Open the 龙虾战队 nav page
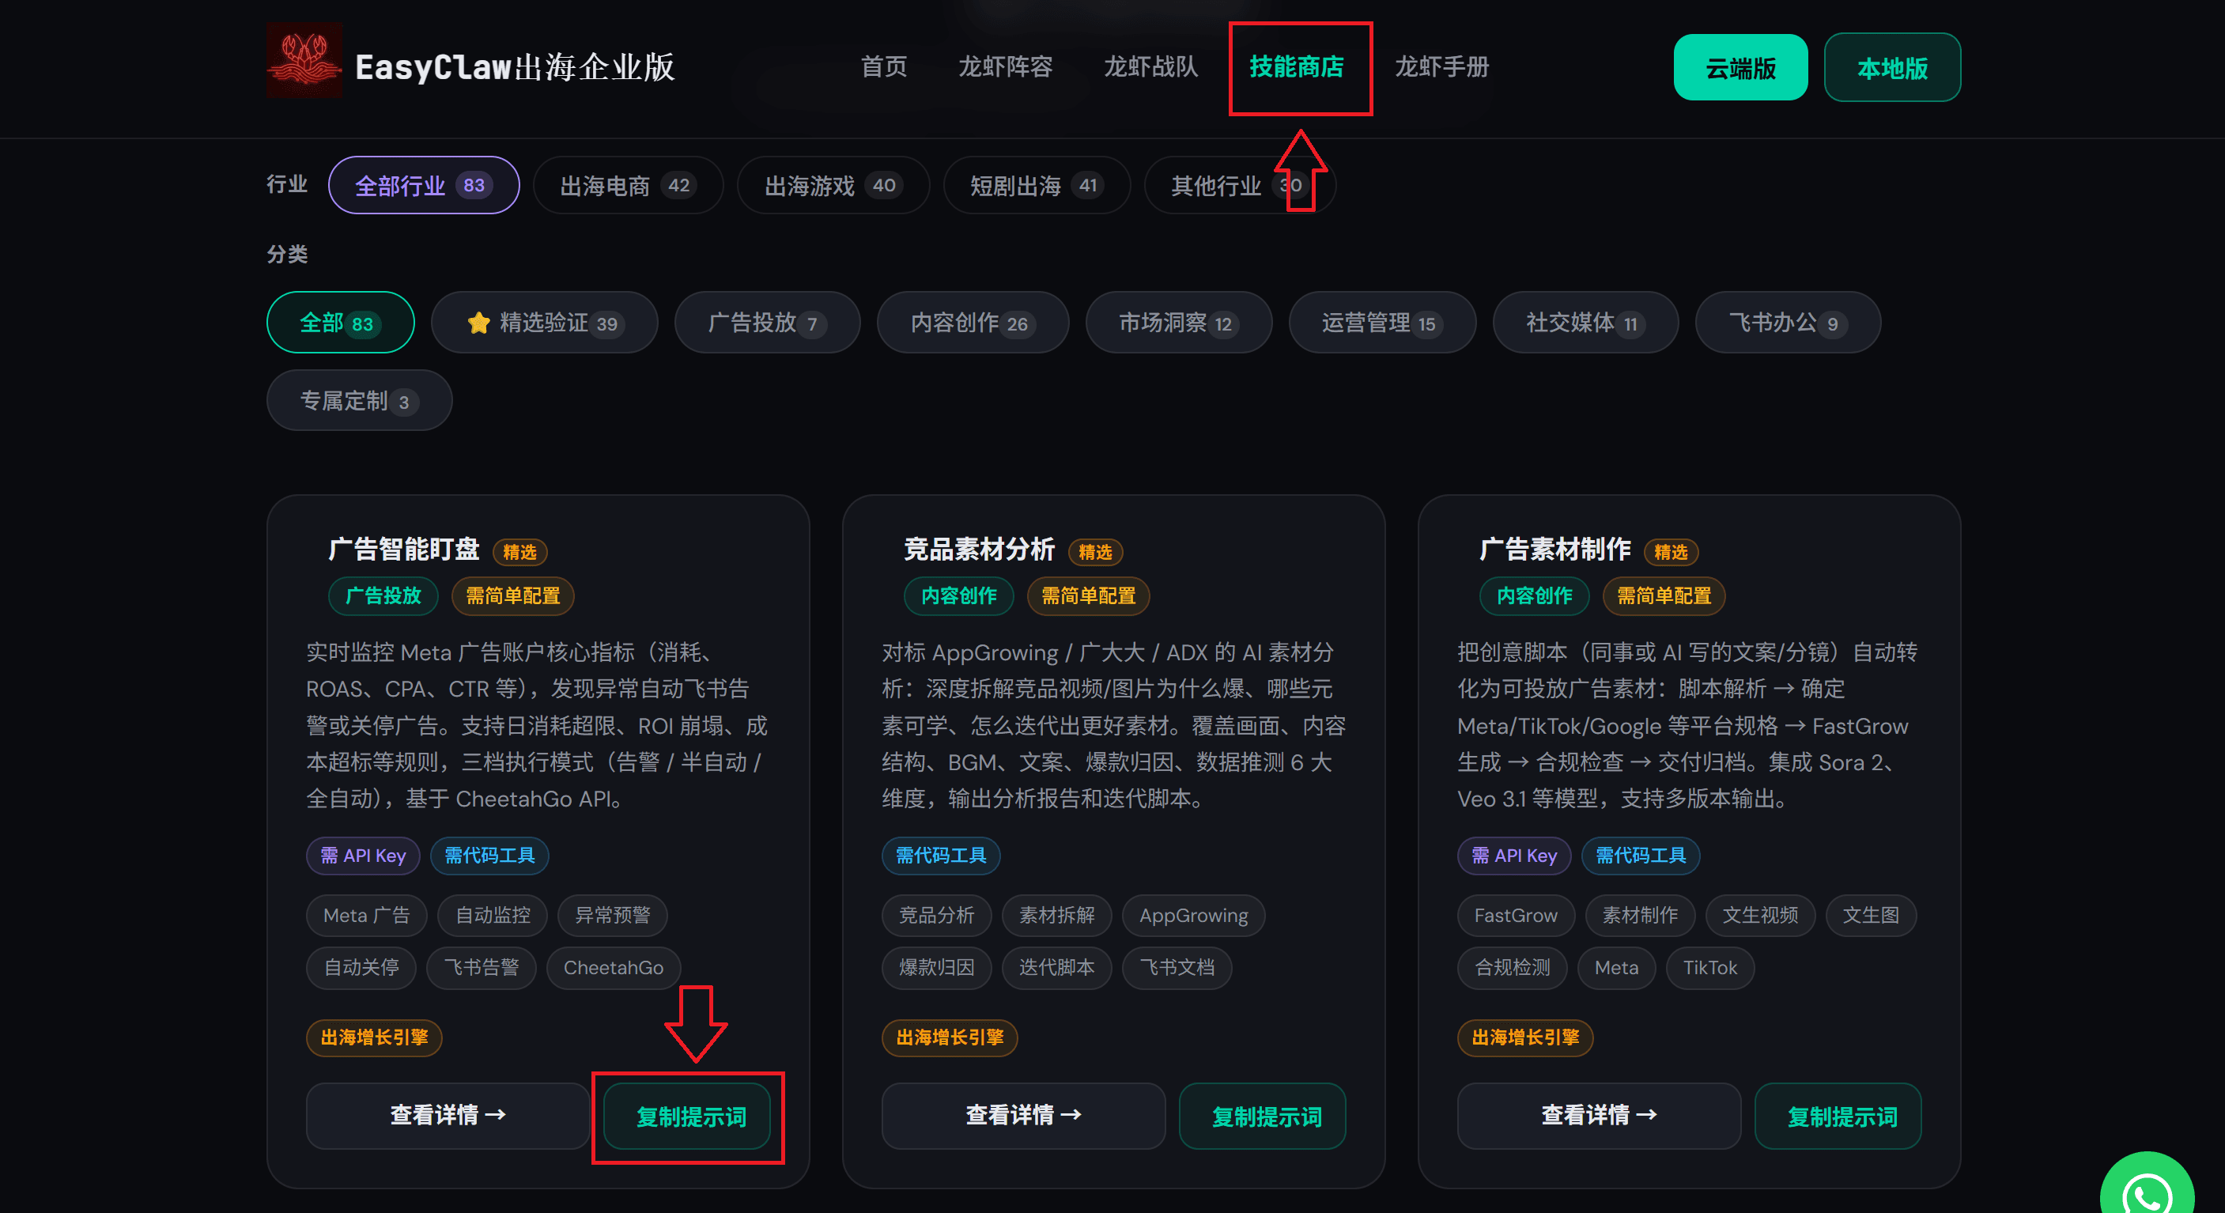The height and width of the screenshot is (1213, 2225). point(1150,66)
